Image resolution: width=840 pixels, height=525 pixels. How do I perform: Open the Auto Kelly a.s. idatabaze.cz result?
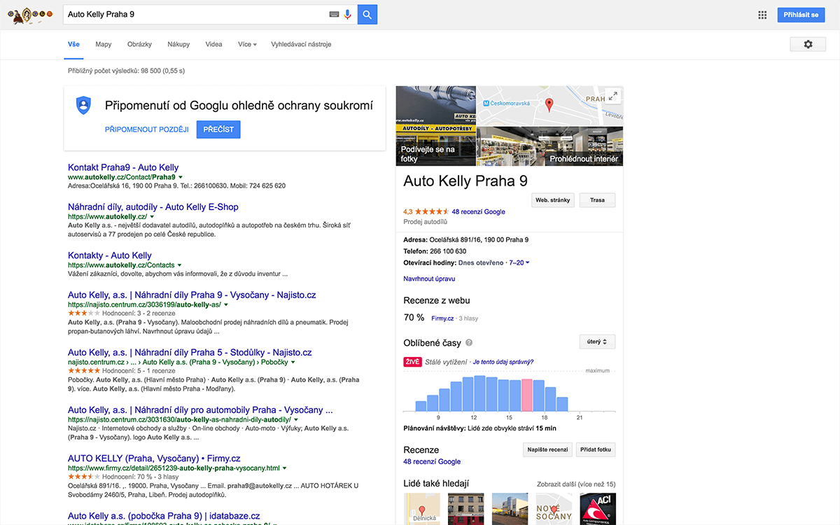pyautogui.click(x=164, y=516)
